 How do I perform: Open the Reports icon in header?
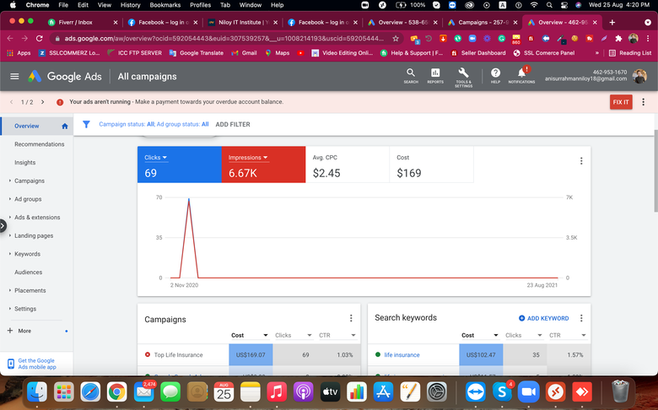pos(435,74)
